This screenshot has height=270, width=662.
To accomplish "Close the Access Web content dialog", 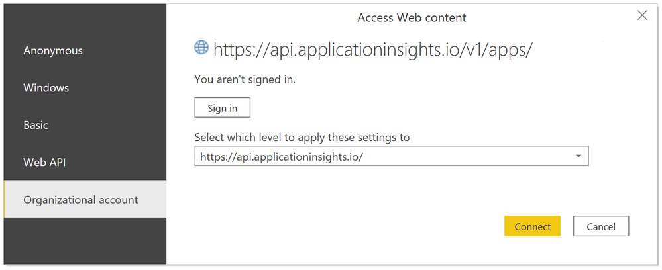I will [x=642, y=16].
